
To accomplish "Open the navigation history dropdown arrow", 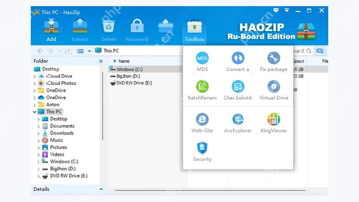I will coord(59,51).
